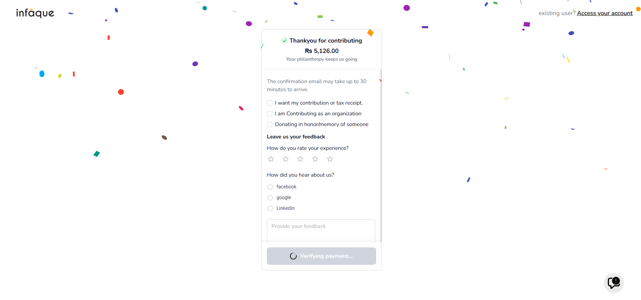Viewport: 641px width, 300px height.
Task: Focus the 'Provide your feedback' text box
Action: [321, 231]
